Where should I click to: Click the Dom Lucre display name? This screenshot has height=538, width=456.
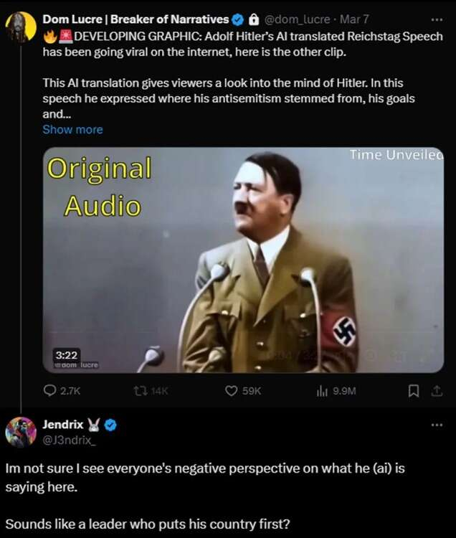coord(136,19)
